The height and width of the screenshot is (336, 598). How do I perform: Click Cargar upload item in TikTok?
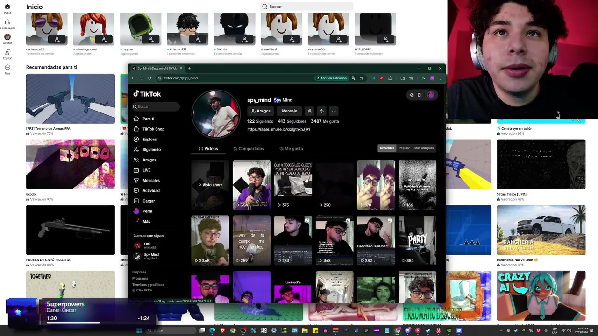coord(144,201)
